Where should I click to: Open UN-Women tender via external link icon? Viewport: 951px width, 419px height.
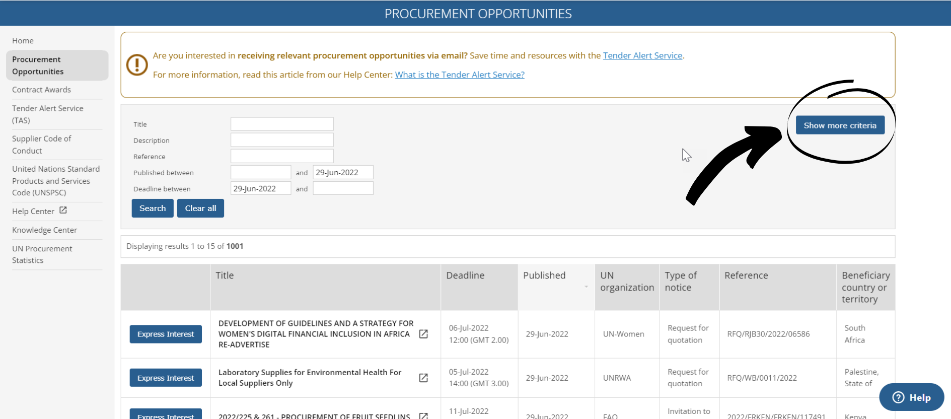click(423, 334)
